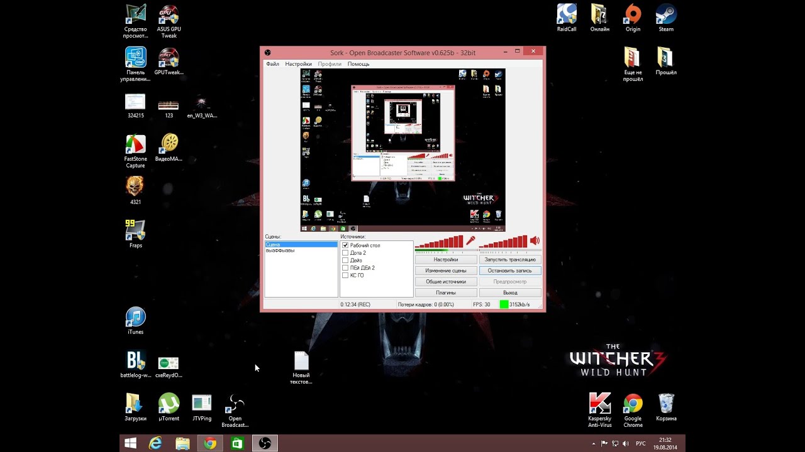Screen dimensions: 805x452
Task: Click the green bitrate indicator square
Action: point(504,304)
